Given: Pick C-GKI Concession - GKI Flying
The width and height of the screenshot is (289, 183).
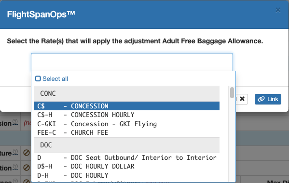Looking at the screenshot, I should (x=127, y=124).
